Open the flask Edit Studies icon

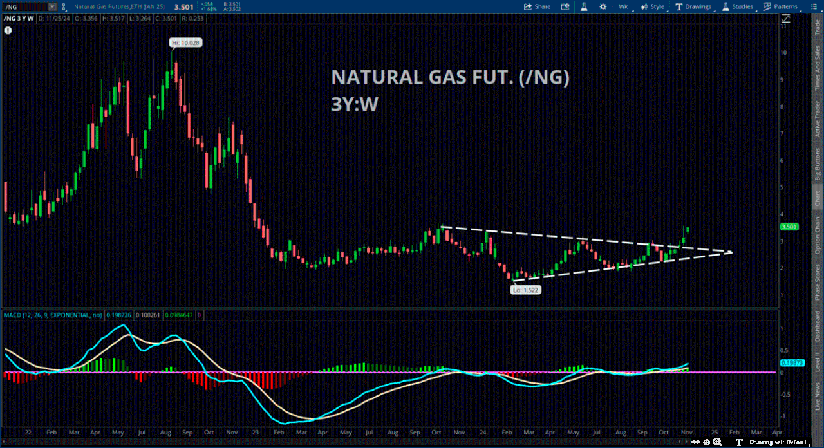pyautogui.click(x=583, y=6)
